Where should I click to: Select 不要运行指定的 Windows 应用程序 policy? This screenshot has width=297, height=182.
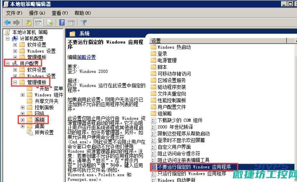[x=194, y=167]
